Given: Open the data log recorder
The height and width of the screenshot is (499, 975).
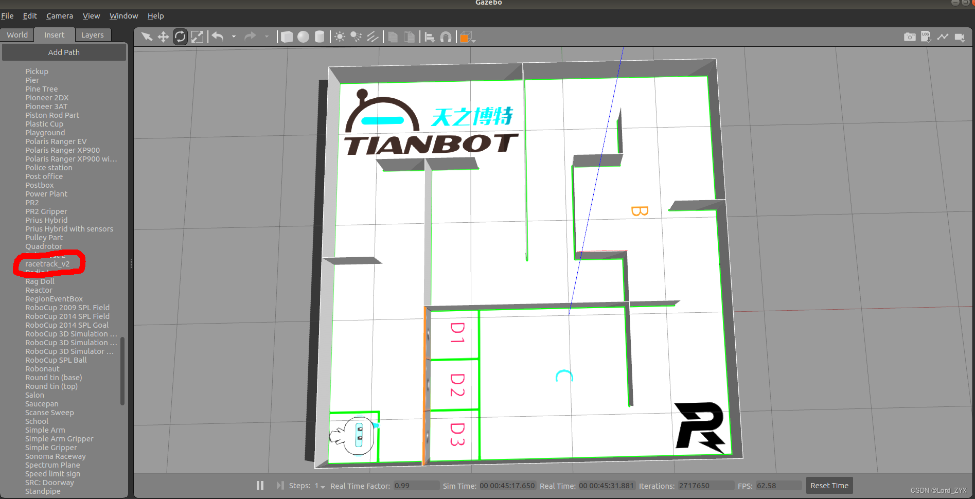Looking at the screenshot, I should click(926, 37).
